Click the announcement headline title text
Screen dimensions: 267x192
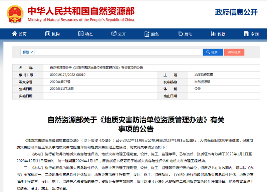(x=136, y=124)
